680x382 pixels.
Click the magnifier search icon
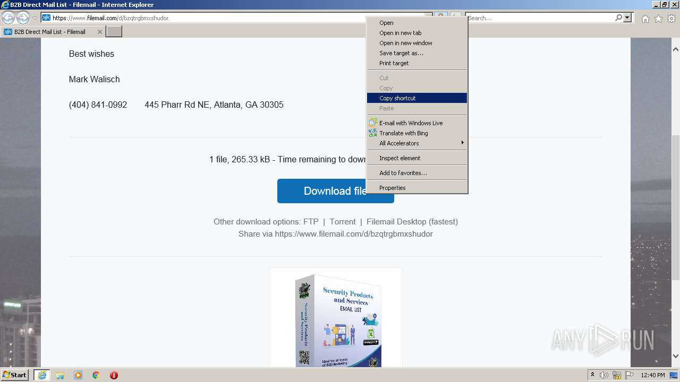coord(618,18)
